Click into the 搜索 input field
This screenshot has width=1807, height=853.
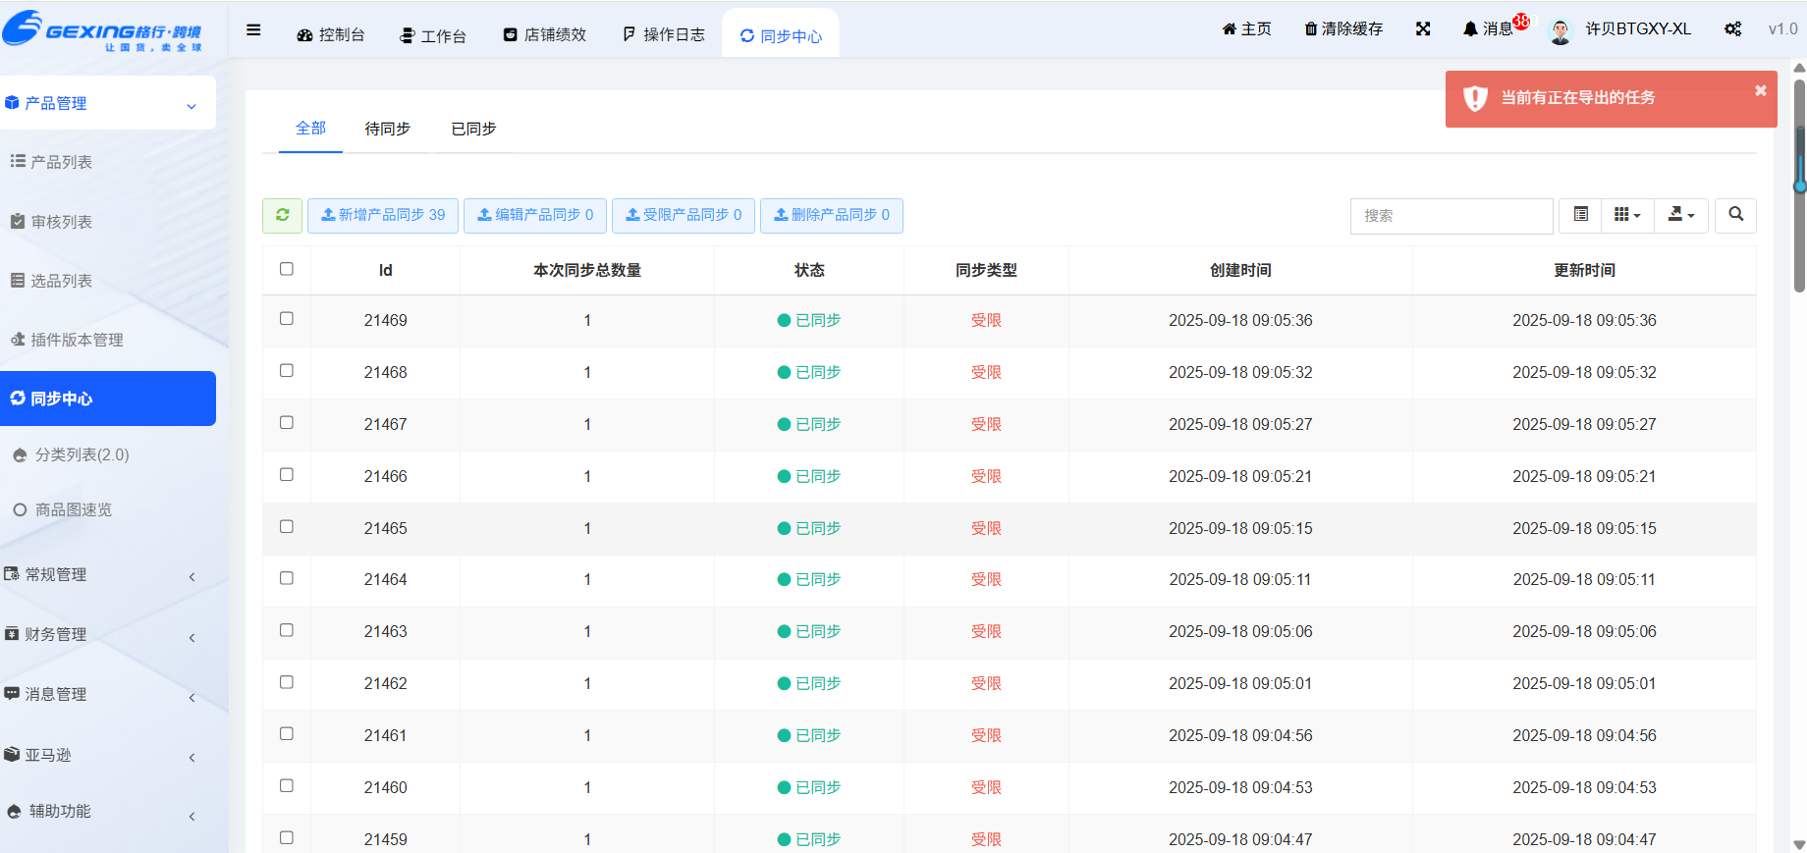coord(1451,216)
